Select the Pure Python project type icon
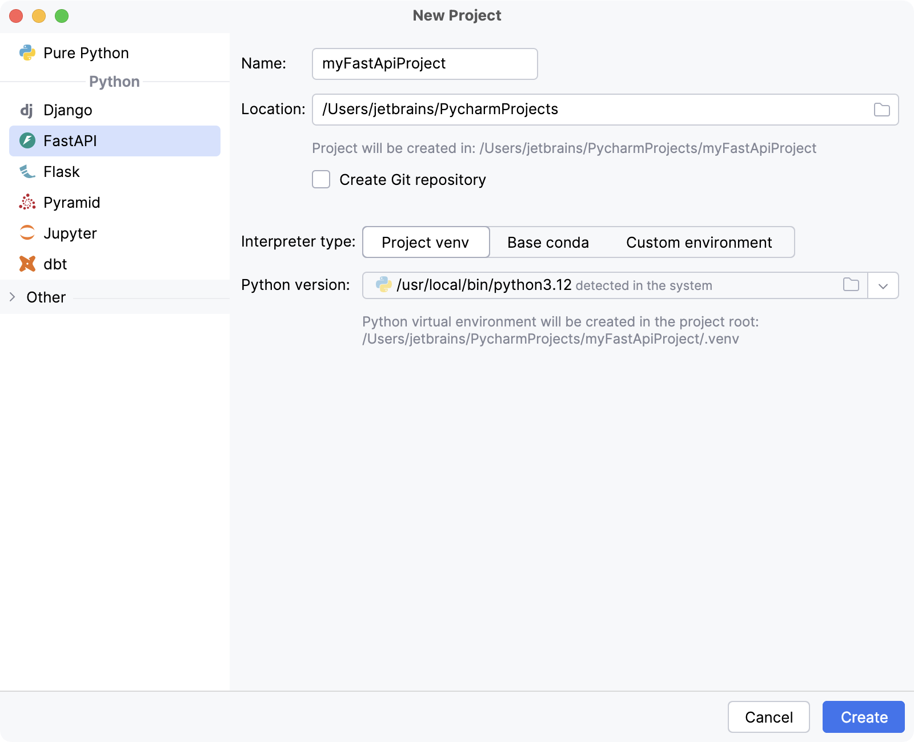Viewport: 914px width, 742px height. click(27, 53)
